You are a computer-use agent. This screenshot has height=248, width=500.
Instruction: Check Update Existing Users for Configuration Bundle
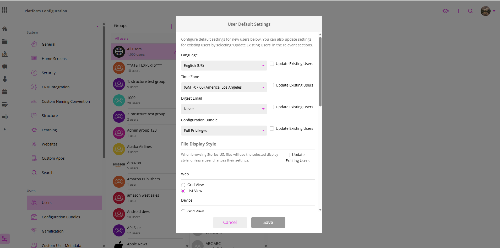click(272, 128)
